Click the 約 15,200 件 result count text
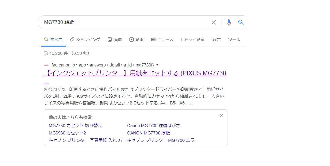The image size is (330, 166). 56,53
